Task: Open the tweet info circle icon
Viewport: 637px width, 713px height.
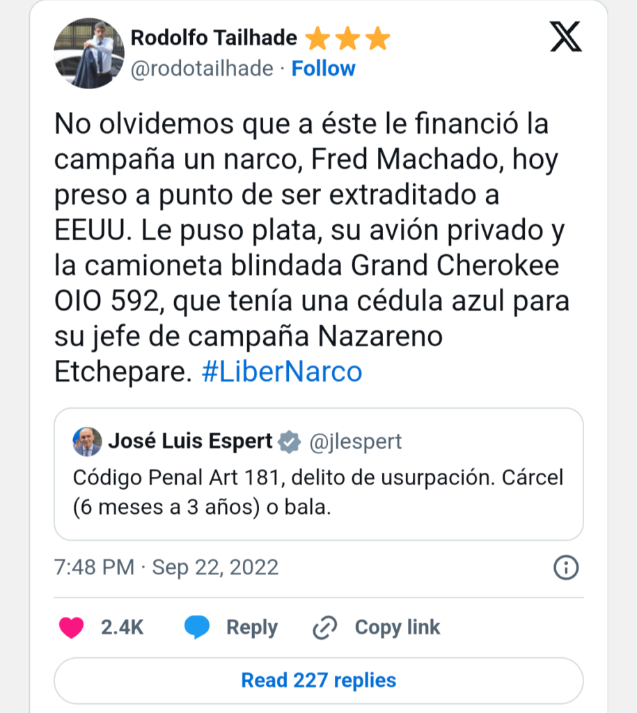Action: (566, 567)
